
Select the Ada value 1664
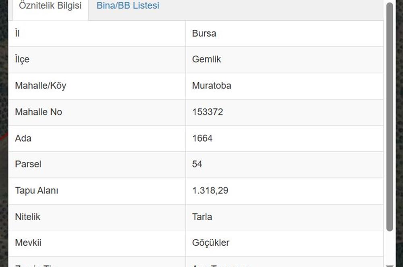(x=202, y=138)
